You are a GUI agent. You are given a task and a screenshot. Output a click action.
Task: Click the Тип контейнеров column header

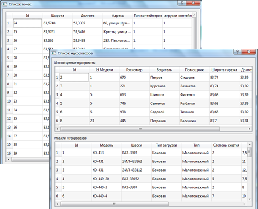[148, 16]
